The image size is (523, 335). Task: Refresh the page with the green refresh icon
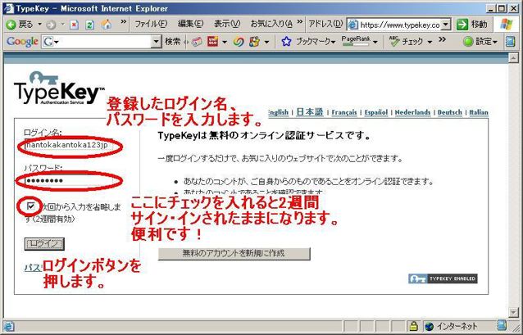[89, 25]
